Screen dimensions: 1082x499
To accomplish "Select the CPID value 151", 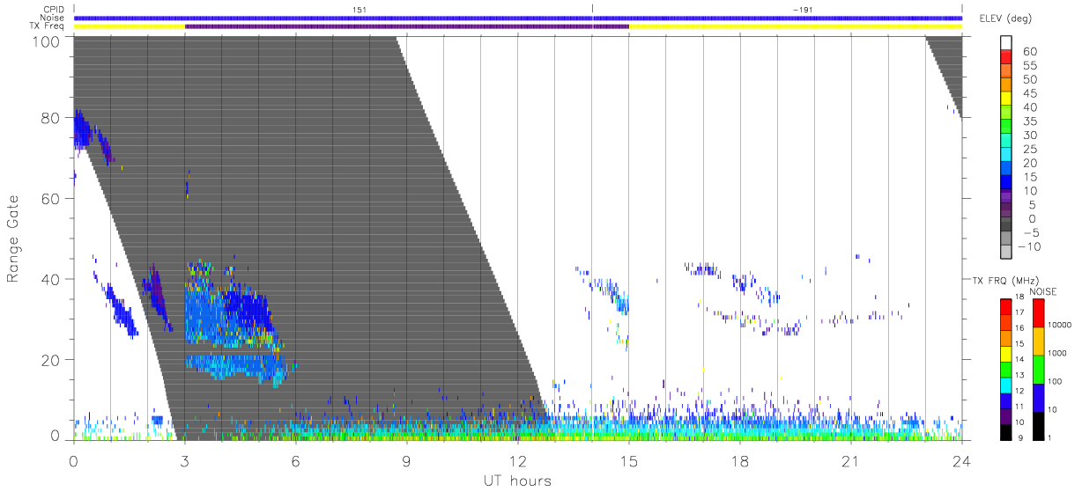I will coord(358,9).
